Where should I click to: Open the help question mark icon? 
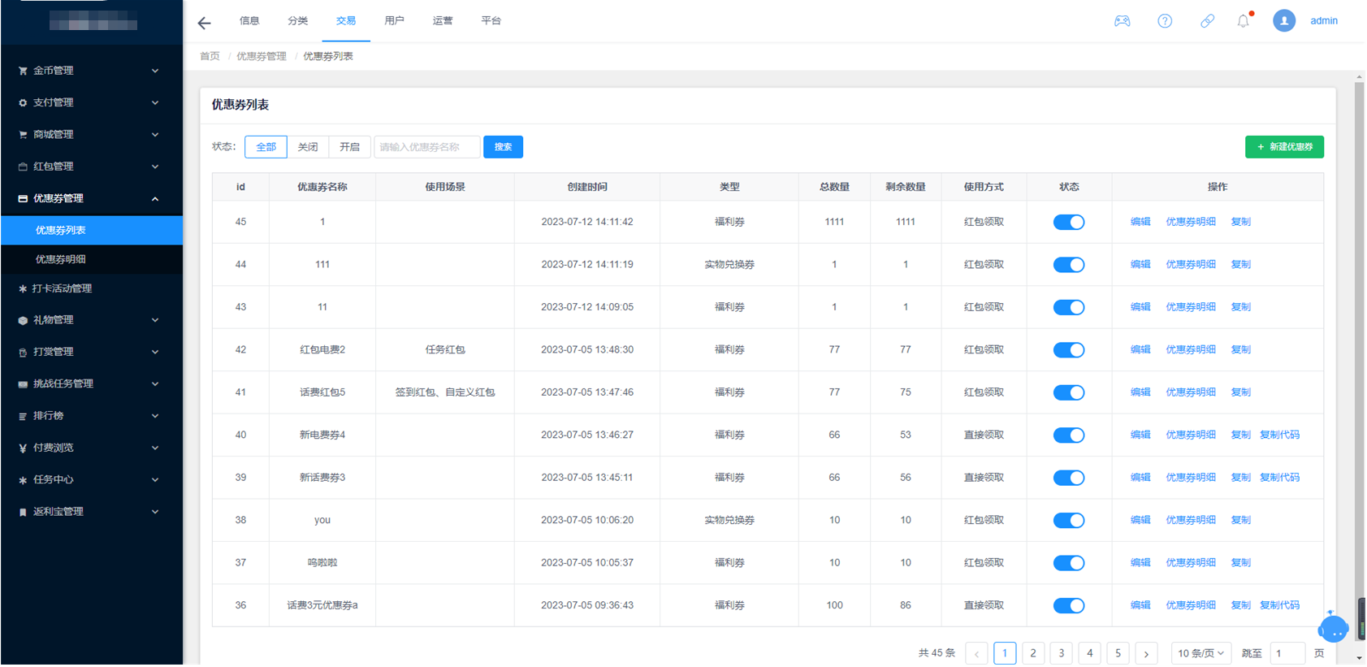click(1165, 21)
